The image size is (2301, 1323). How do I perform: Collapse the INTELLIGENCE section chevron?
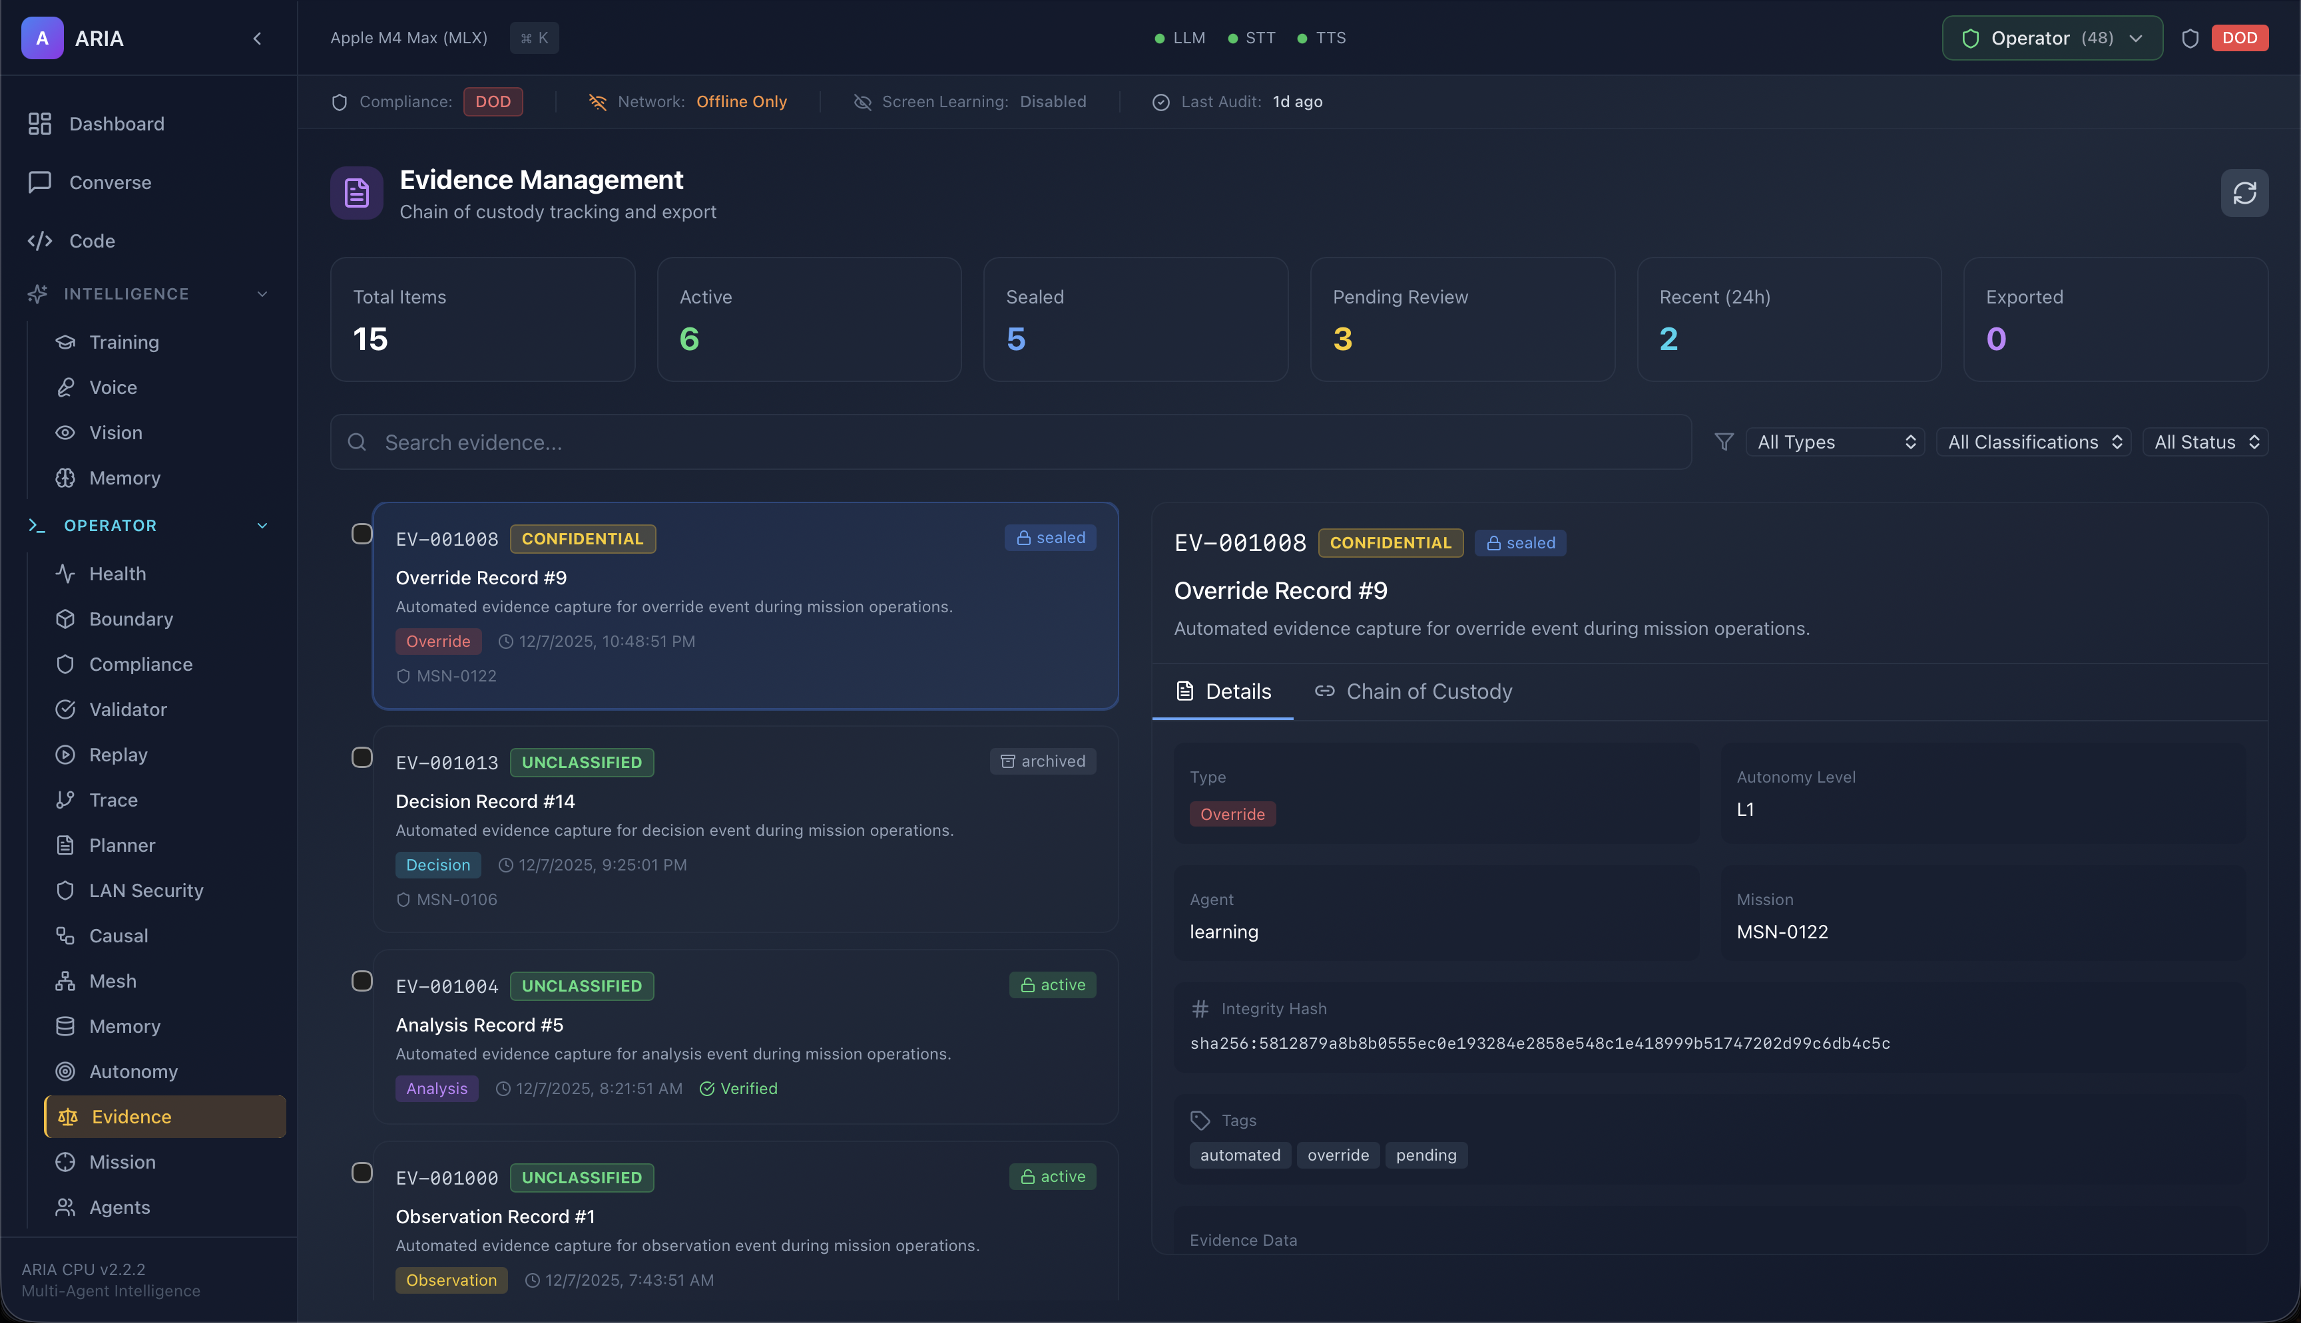262,293
